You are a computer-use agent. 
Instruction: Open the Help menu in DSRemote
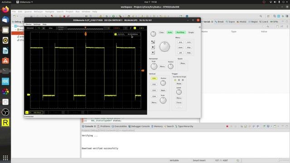pyautogui.click(x=44, y=24)
